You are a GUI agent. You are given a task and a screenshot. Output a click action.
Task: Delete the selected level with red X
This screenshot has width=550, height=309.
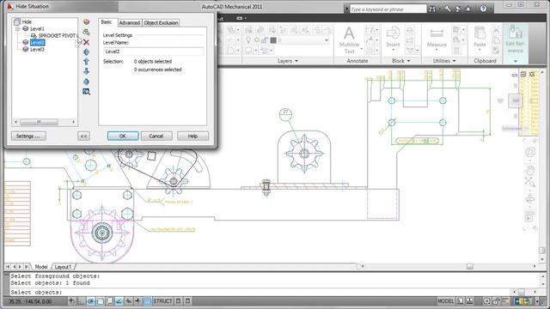point(86,42)
